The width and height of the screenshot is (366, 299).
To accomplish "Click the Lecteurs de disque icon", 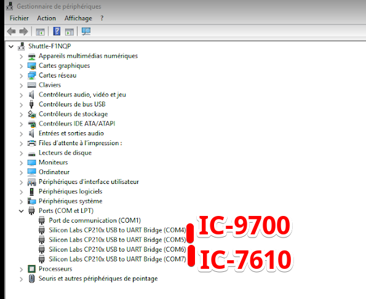I will (x=31, y=153).
